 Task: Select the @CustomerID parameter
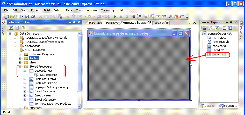click(x=48, y=75)
